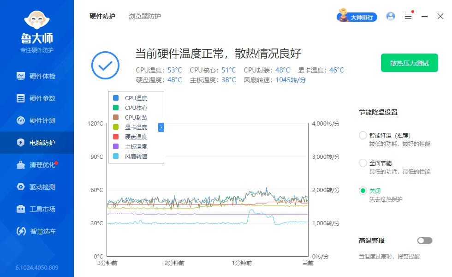This screenshot has height=277, width=452.
Task: Open the user account avatar
Action: (391, 16)
